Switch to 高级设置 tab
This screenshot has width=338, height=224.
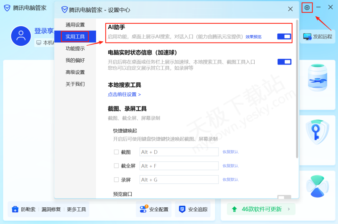point(75,72)
